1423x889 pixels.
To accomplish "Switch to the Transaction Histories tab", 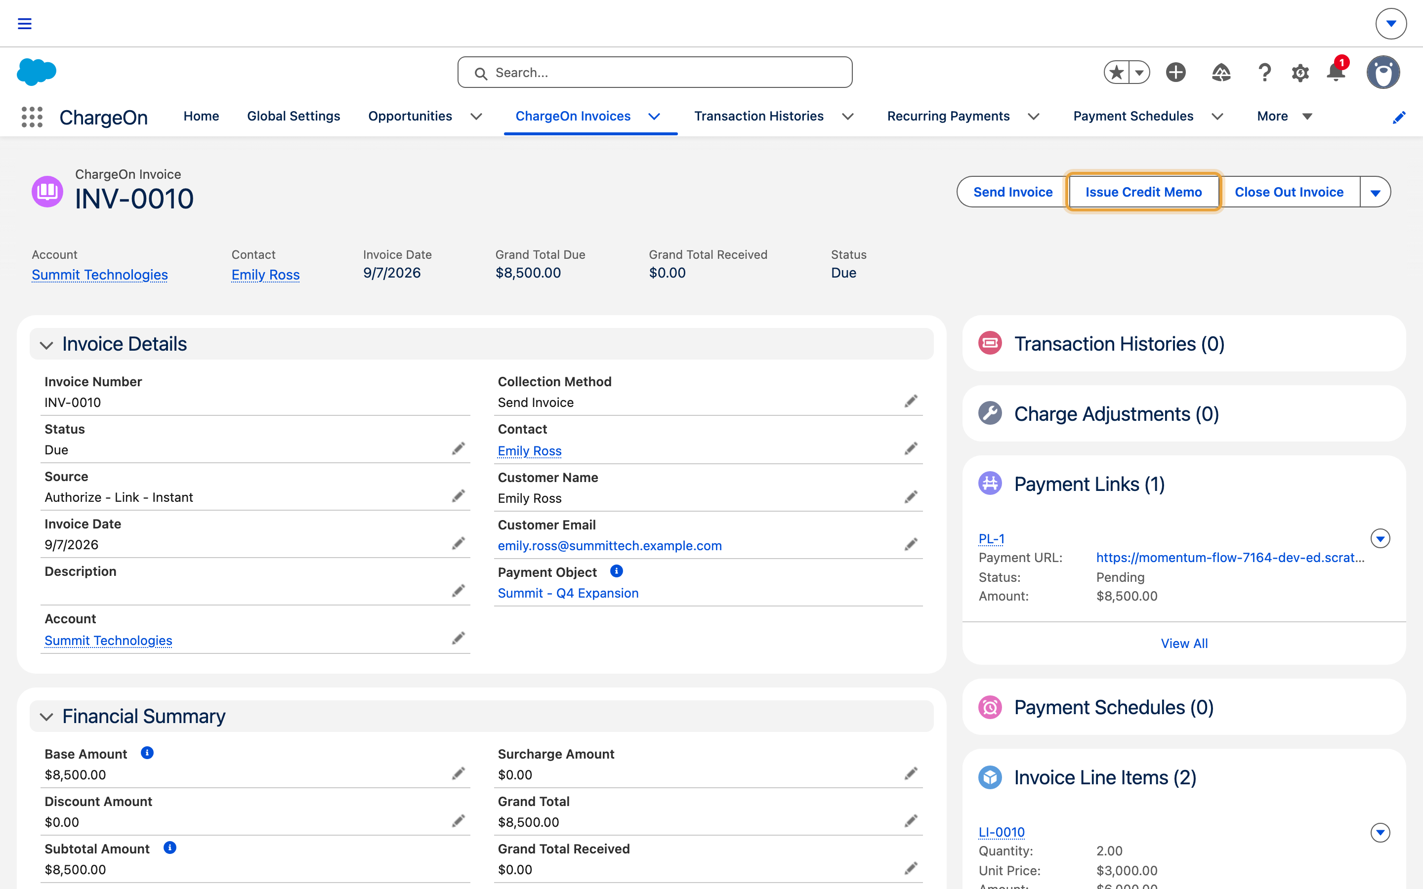I will [x=758, y=117].
